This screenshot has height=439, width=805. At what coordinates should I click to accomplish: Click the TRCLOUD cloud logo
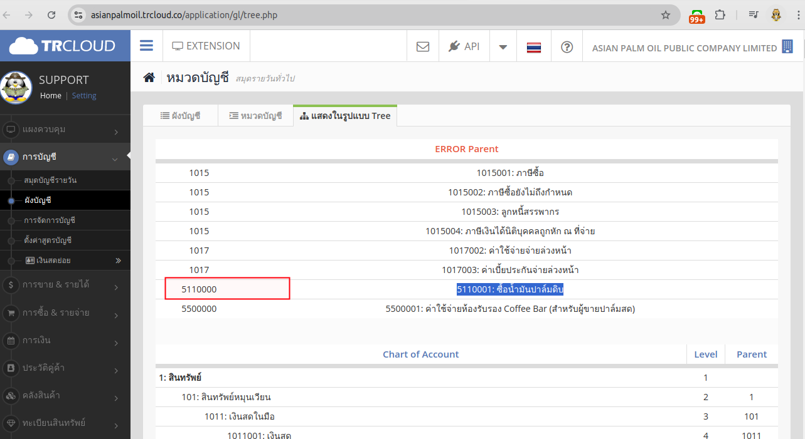[x=61, y=46]
